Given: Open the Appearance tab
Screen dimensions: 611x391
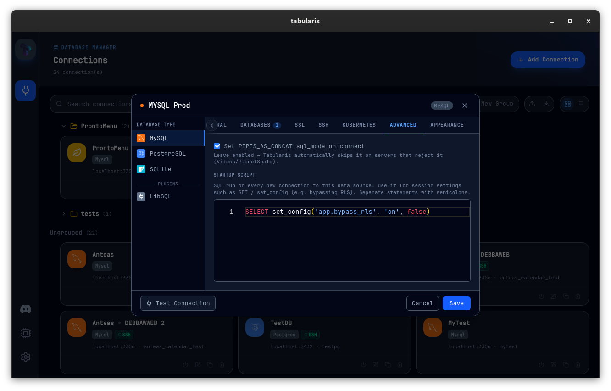Looking at the screenshot, I should (x=447, y=125).
